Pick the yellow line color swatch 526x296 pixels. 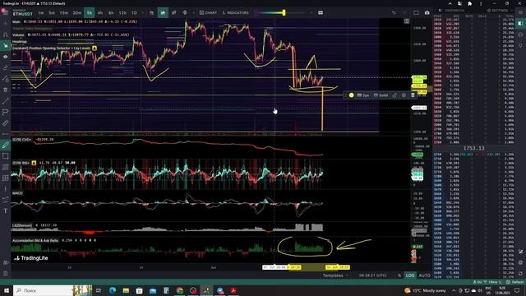pos(351,95)
